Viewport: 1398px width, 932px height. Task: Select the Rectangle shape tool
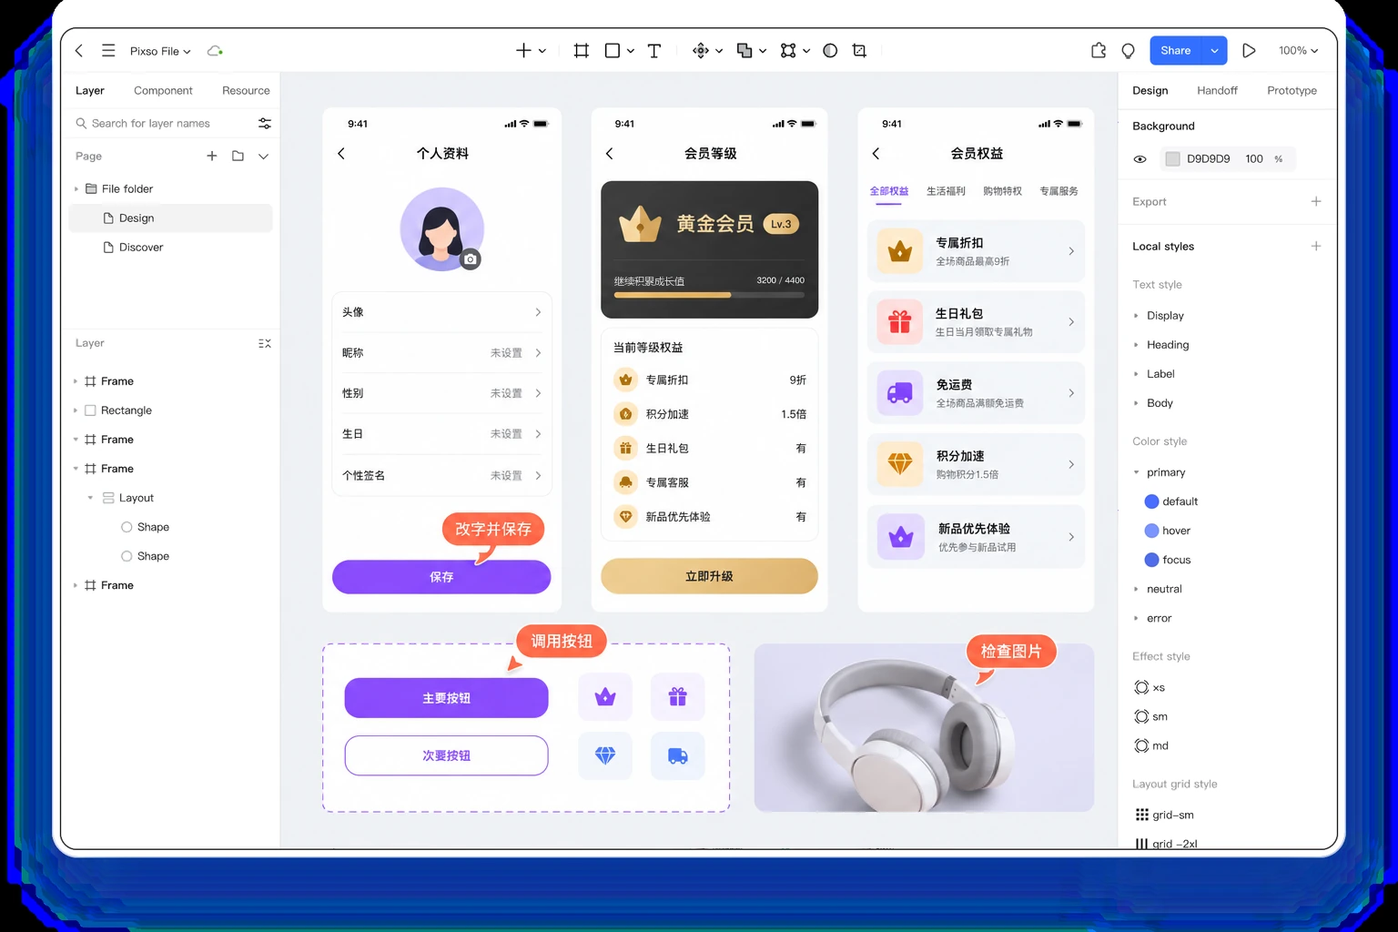tap(613, 51)
